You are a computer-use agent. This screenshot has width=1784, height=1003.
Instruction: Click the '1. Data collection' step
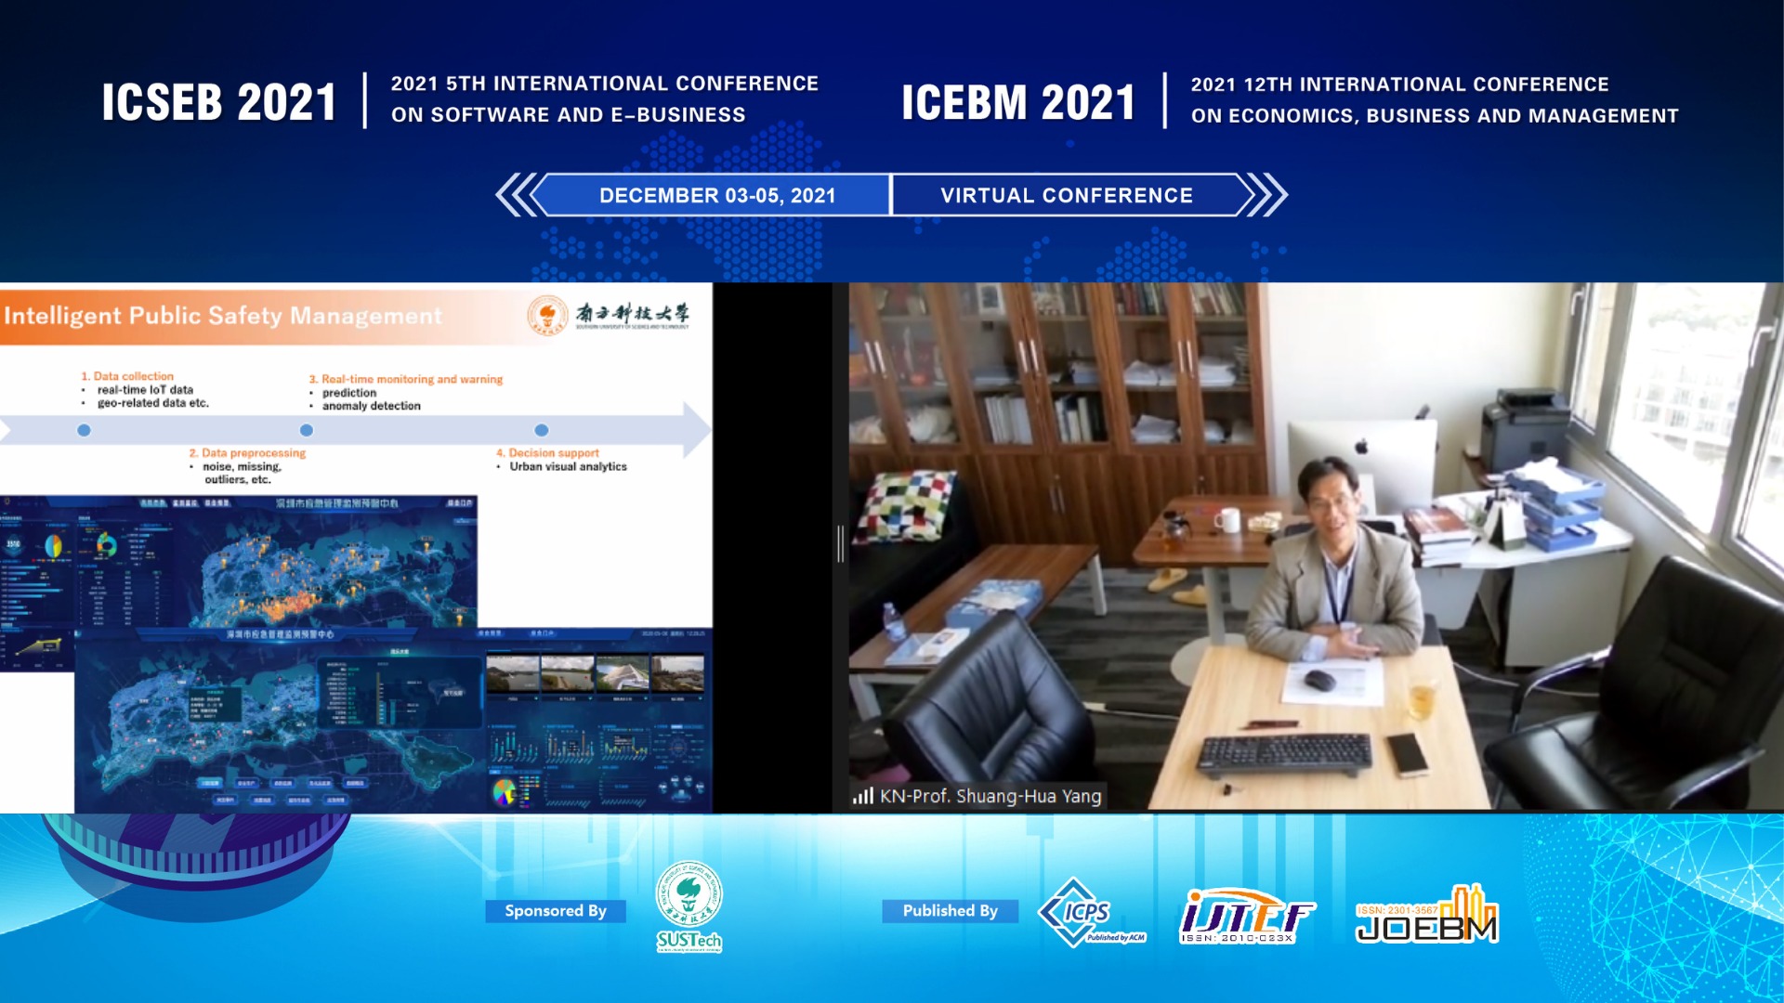[127, 376]
